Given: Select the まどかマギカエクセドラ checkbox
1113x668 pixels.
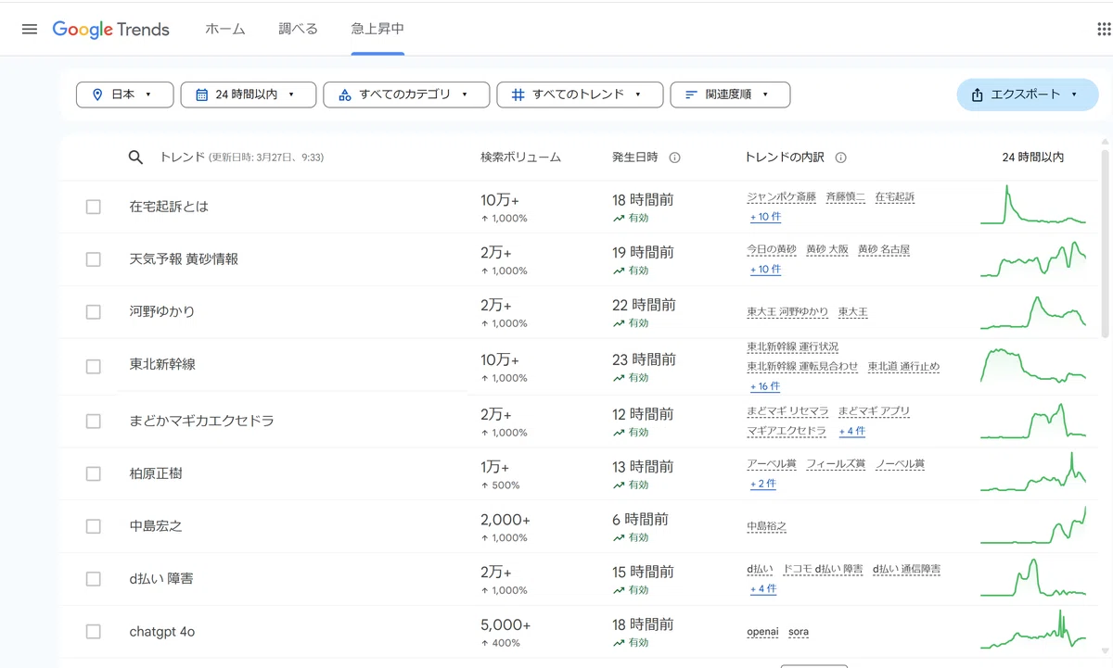Looking at the screenshot, I should point(93,421).
